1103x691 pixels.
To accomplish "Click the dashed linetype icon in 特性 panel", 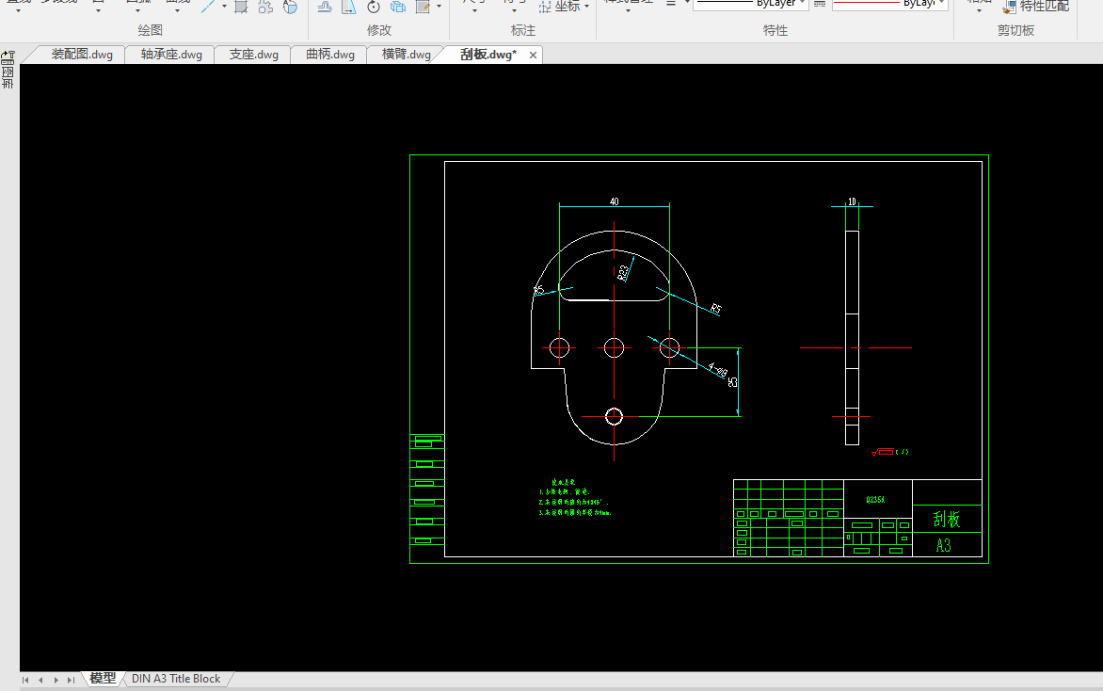I will (820, 4).
